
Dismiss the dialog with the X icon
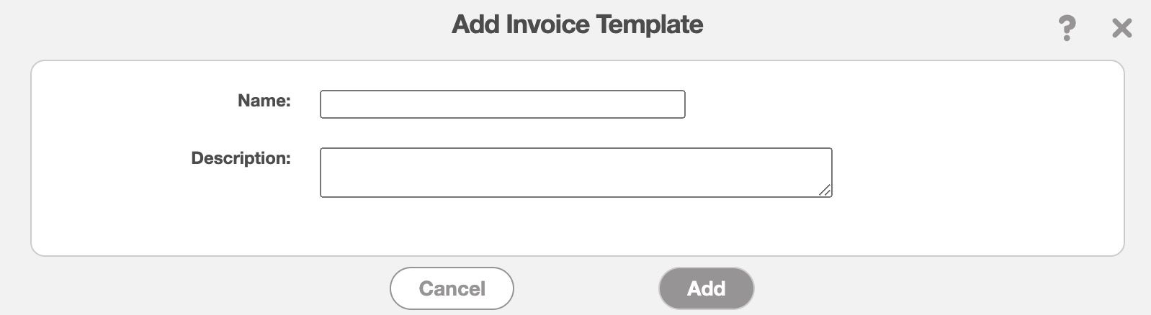tap(1121, 28)
